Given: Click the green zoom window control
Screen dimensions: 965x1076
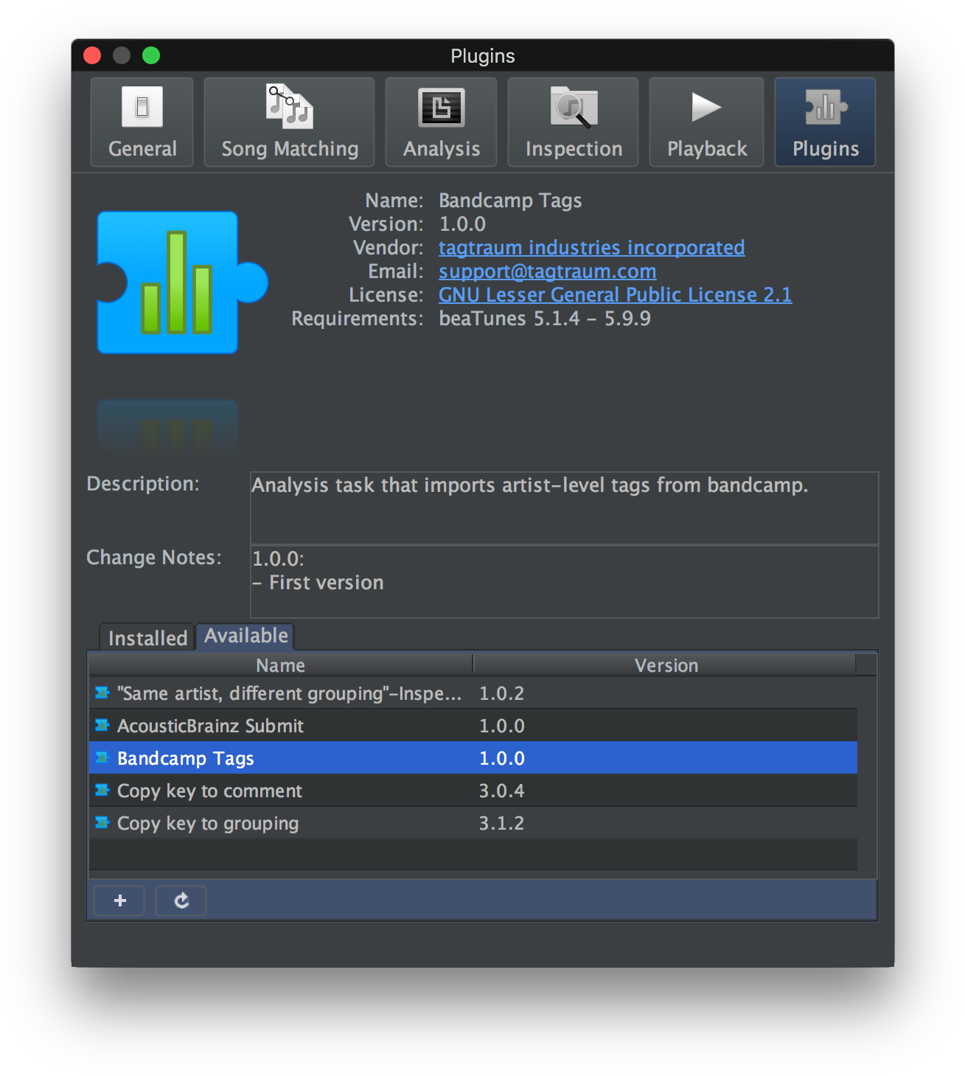Looking at the screenshot, I should [150, 55].
